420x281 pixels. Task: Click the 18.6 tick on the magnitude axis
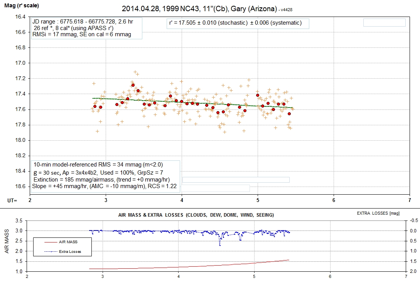tap(20, 187)
